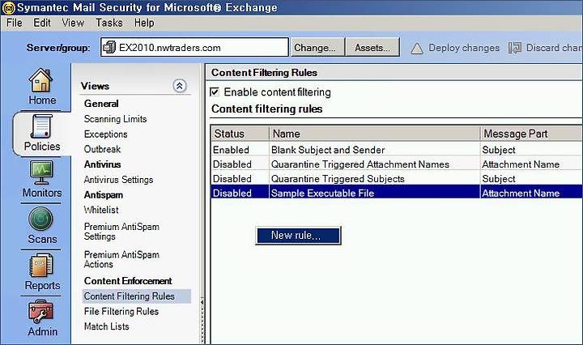
Task: Open Whitelist view
Action: pos(101,210)
